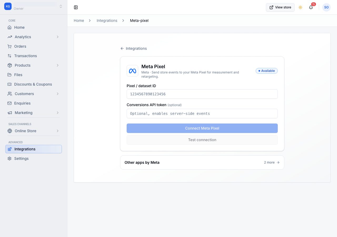
Task: Click the Customers people icon
Action: 10,94
